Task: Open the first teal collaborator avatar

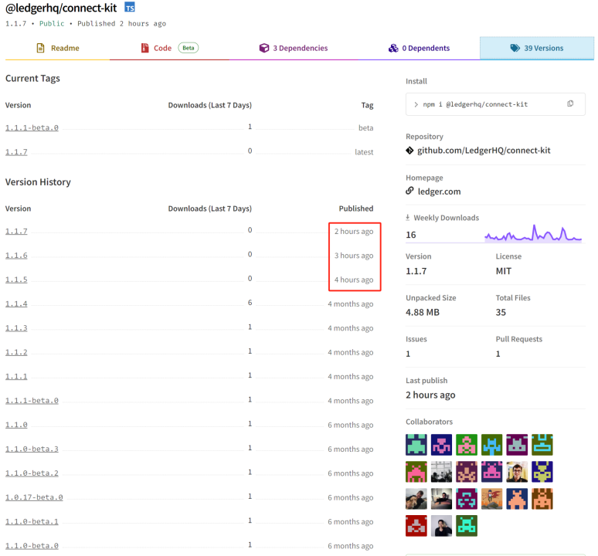Action: pyautogui.click(x=416, y=445)
